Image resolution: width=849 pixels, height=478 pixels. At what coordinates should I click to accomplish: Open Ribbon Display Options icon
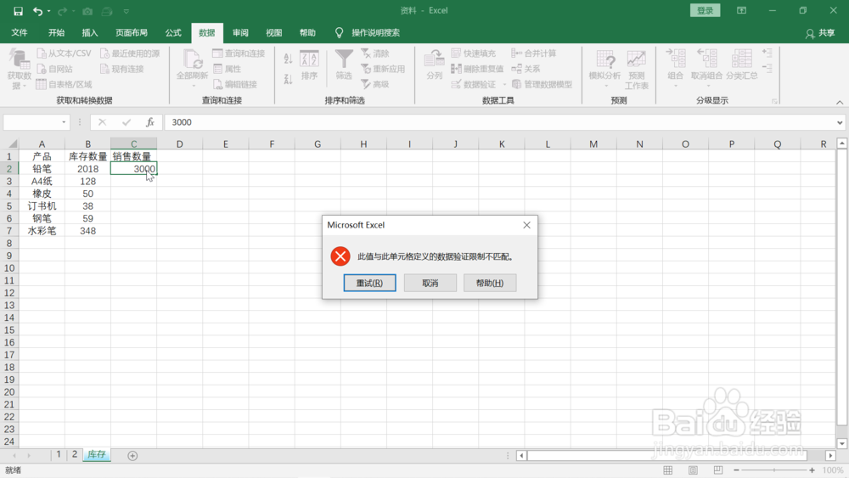(x=741, y=10)
